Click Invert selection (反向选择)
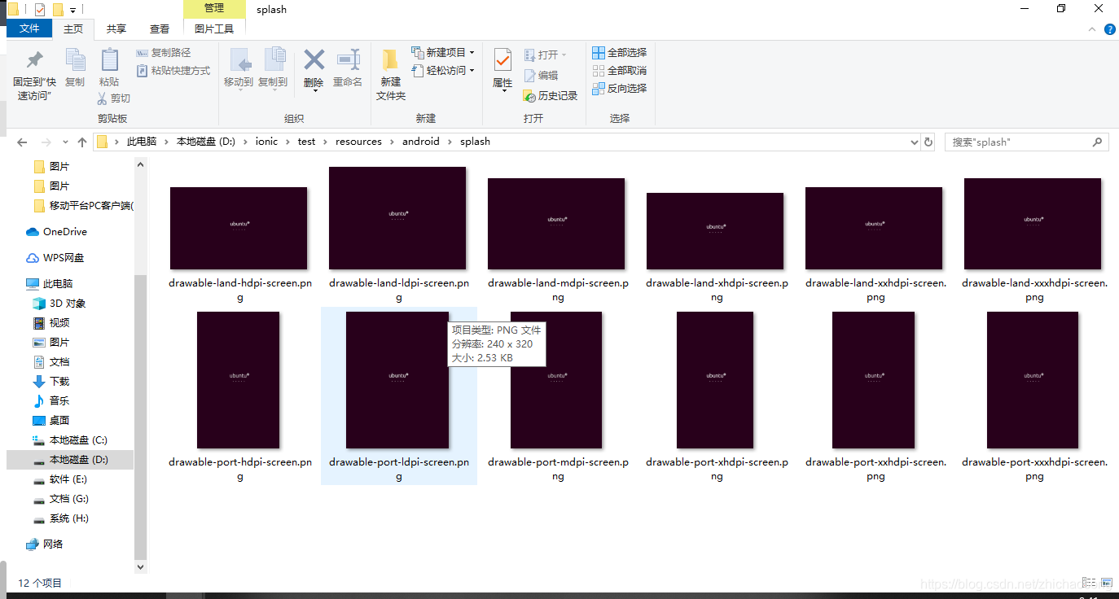Viewport: 1119px width, 599px height. tap(619, 88)
